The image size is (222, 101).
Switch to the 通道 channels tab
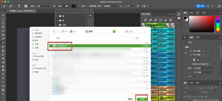[x=191, y=83]
